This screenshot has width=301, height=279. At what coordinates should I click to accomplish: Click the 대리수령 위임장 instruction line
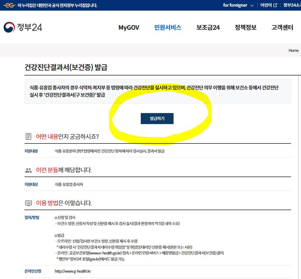point(124,247)
